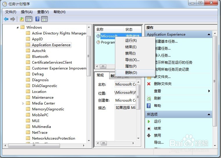Screen dimensions: 221x158
Task: Click the clock icon beside Microsoft task
Action: tap(98, 36)
